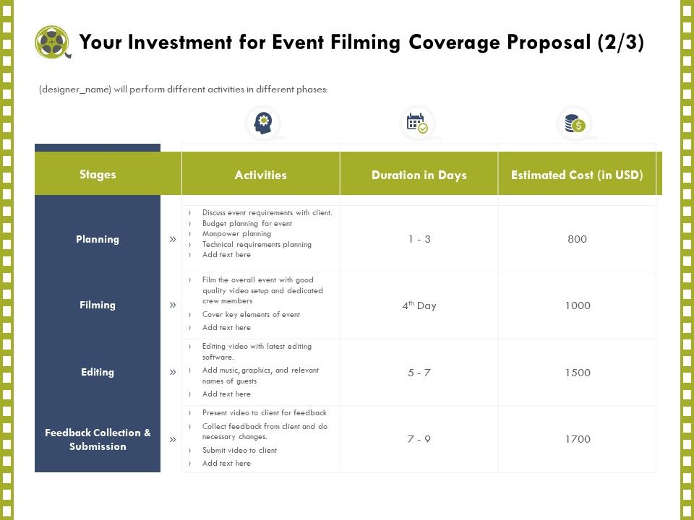Click the Activities column header
Screen dimensions: 694x520
click(261, 175)
